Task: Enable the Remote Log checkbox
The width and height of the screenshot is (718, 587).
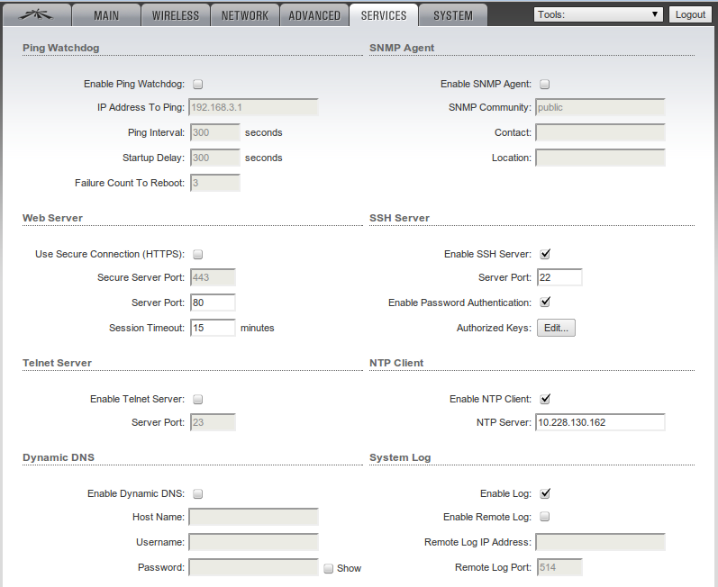Action: [545, 518]
